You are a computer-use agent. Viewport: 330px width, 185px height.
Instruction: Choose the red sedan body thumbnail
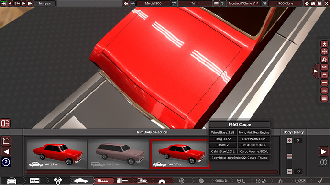coord(56,154)
